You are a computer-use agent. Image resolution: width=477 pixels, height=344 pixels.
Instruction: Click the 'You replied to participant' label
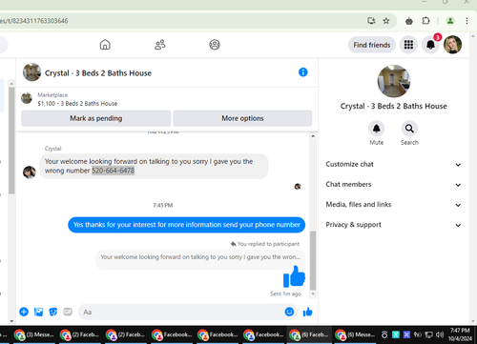[x=265, y=244]
